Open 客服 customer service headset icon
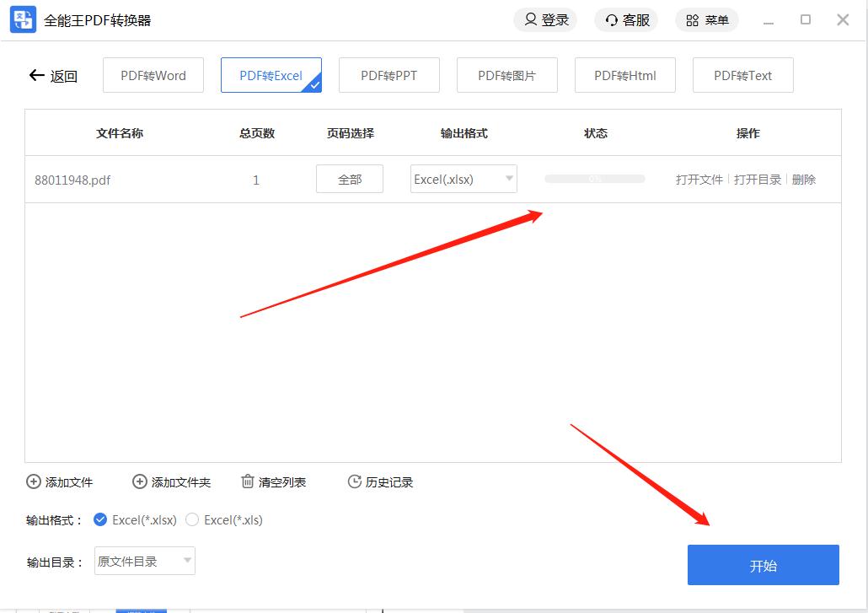 [612, 20]
